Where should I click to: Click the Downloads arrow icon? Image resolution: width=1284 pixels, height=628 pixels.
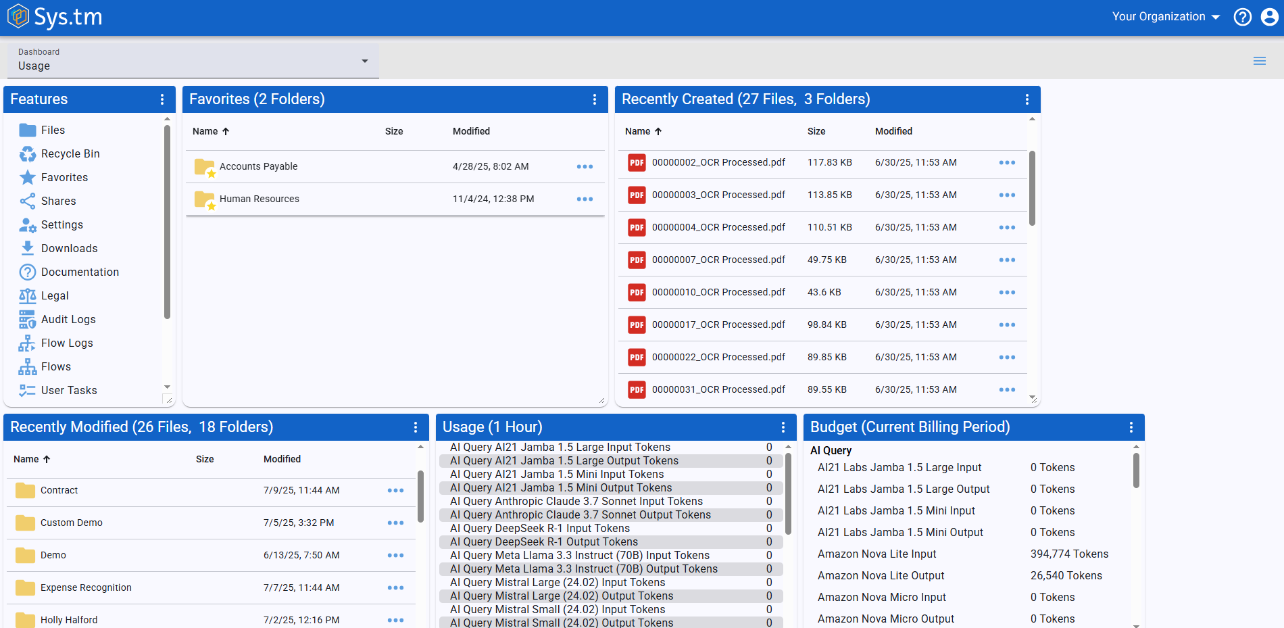28,248
